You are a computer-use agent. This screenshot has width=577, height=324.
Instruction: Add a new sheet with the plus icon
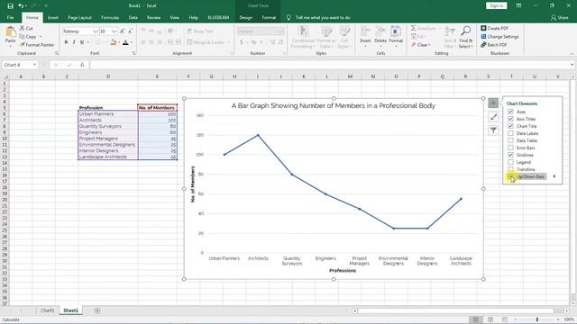pos(97,310)
